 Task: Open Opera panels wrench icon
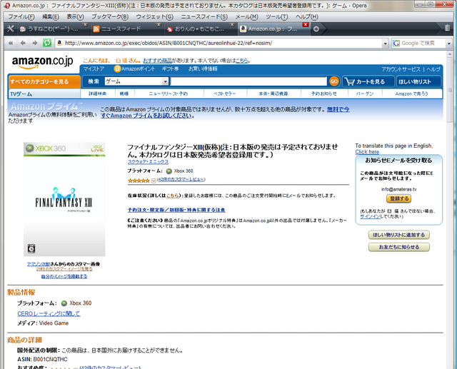pos(10,29)
